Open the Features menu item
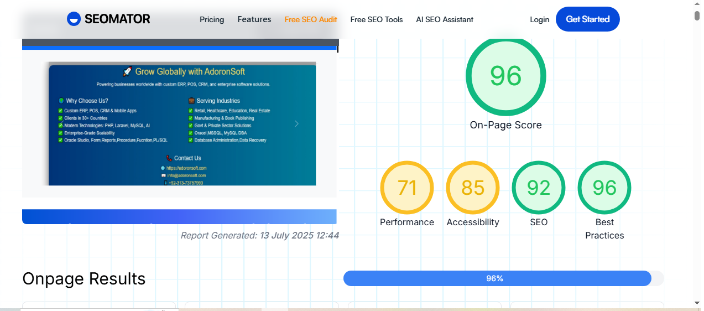Image resolution: width=704 pixels, height=311 pixels. (x=254, y=19)
